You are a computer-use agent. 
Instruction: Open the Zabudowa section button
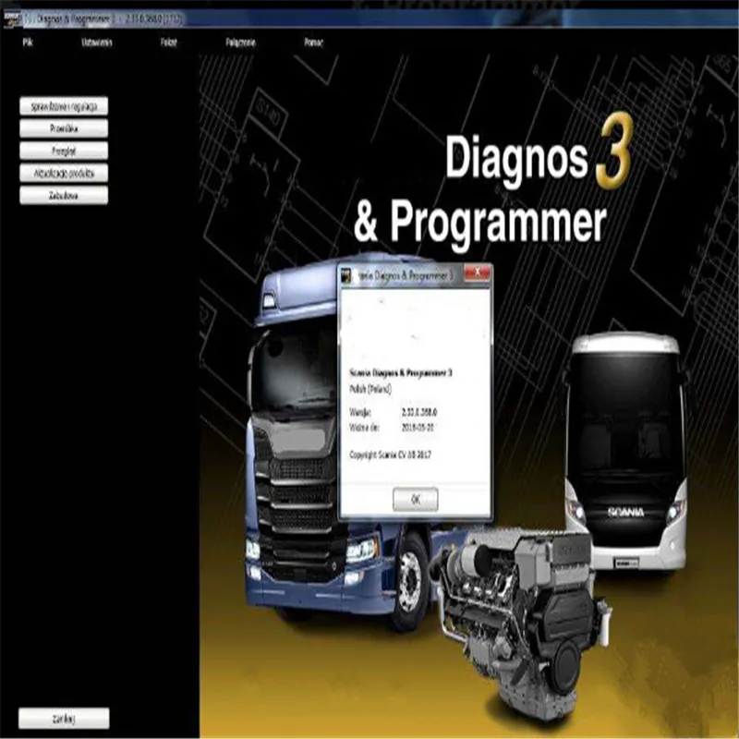(x=64, y=195)
